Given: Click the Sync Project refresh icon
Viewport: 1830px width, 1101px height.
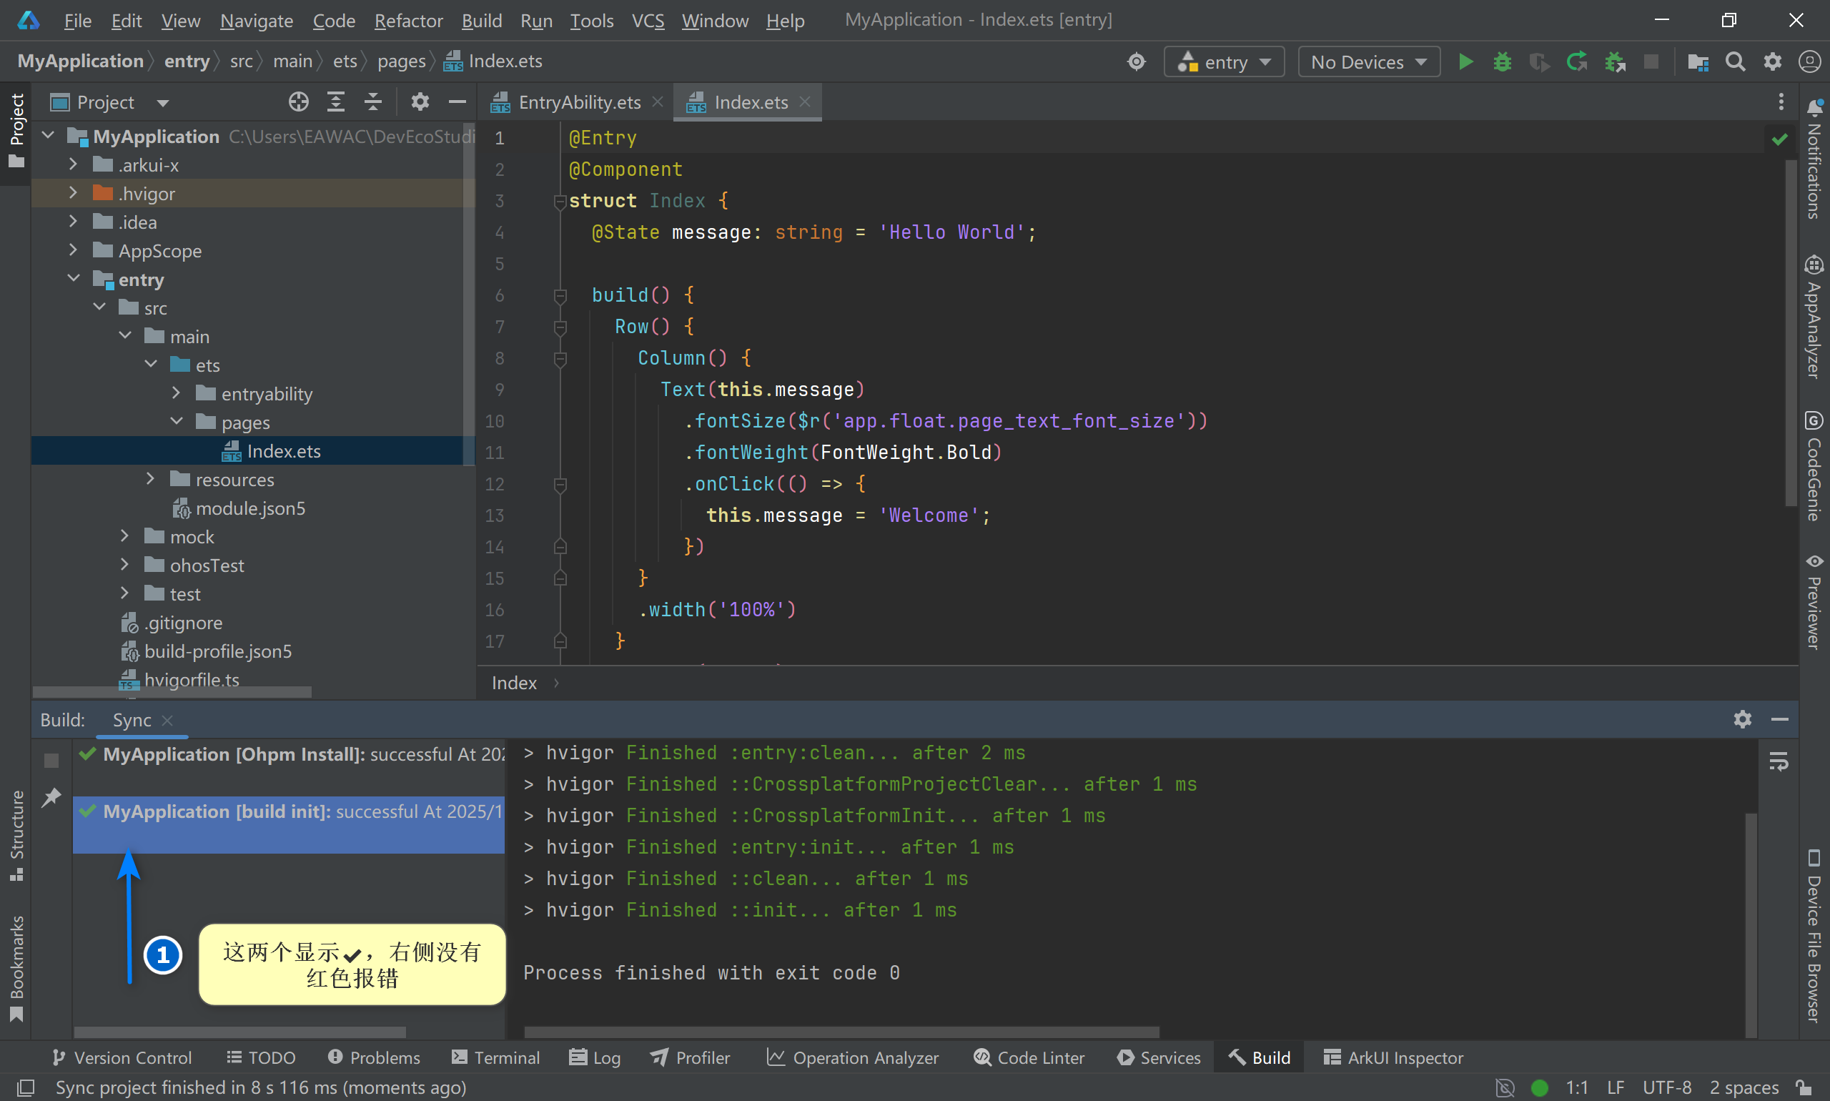Looking at the screenshot, I should coord(1576,61).
